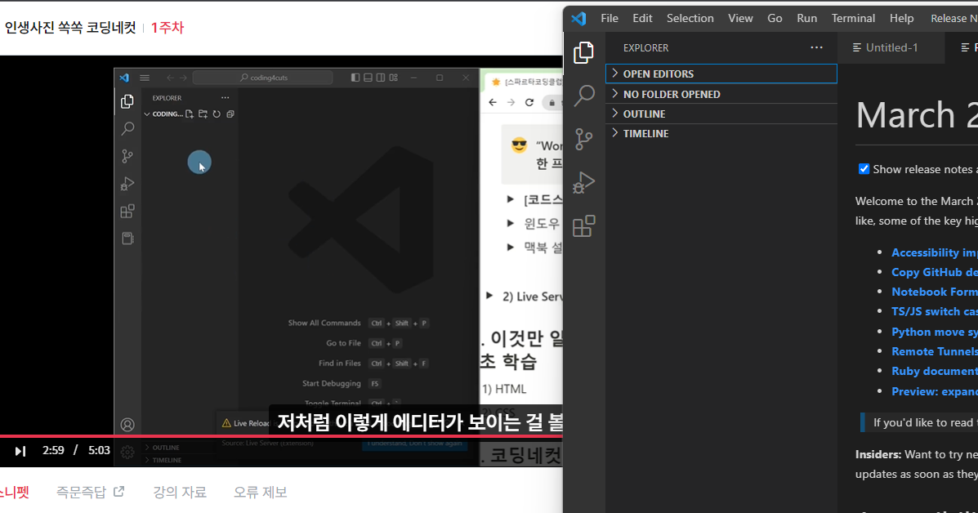This screenshot has height=513, width=978.
Task: Follow the Copy GitHub link in release notes
Action: (x=935, y=272)
